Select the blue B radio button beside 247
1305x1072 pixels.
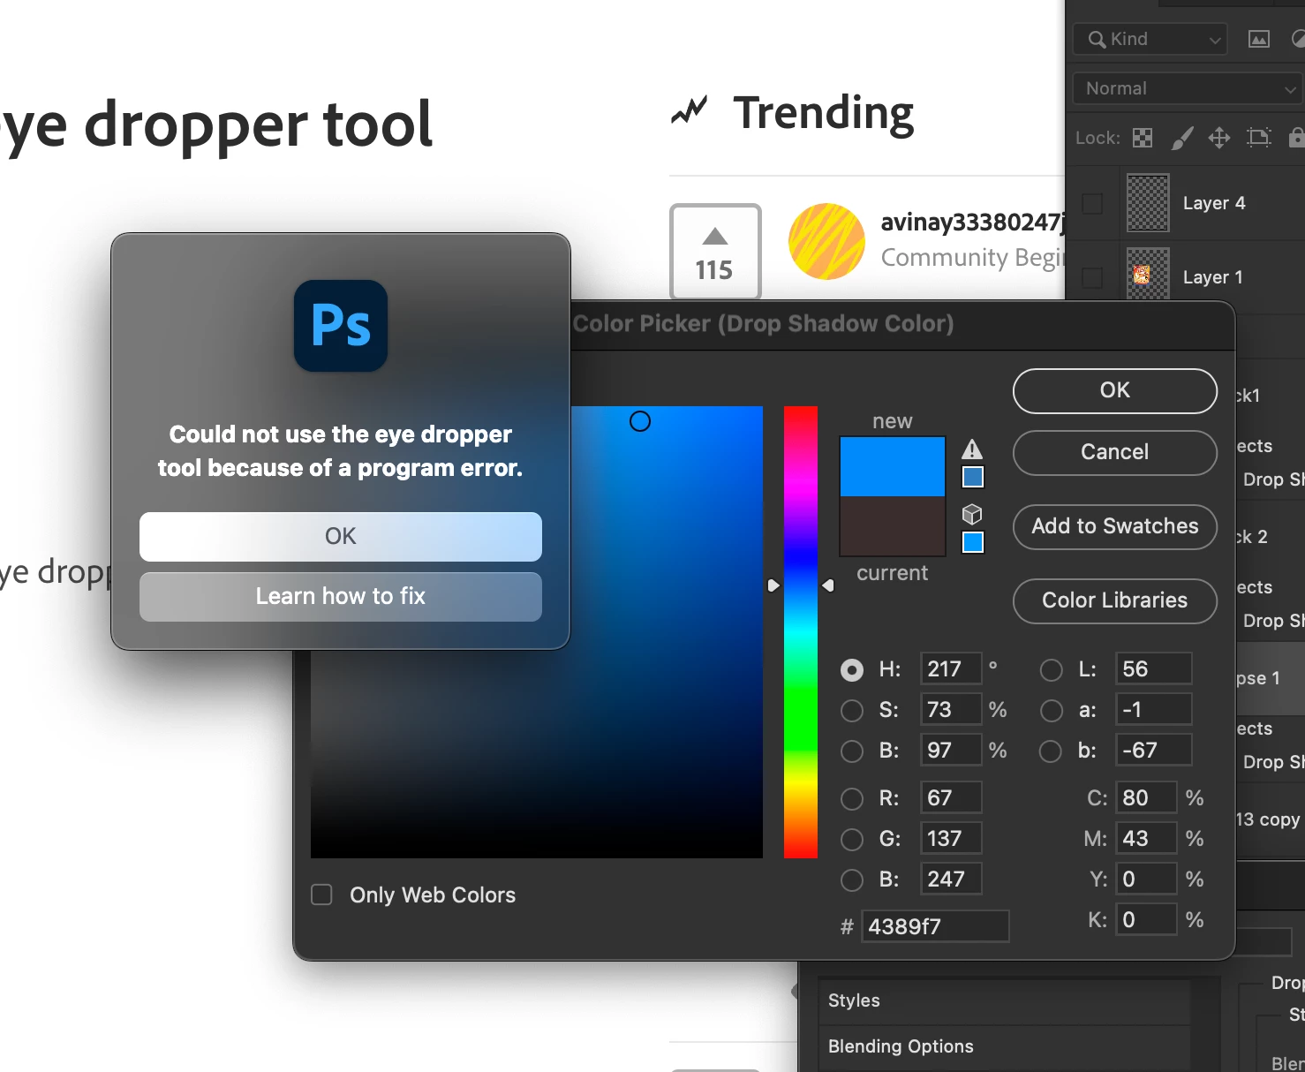(852, 879)
